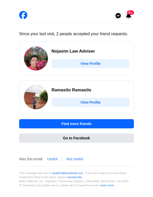Click the Facebook logo
The height and width of the screenshot is (197, 153).
(x=23, y=15)
